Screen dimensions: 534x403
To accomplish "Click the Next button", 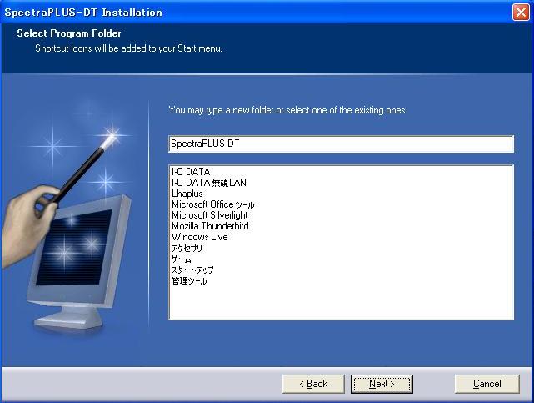I will (x=382, y=384).
